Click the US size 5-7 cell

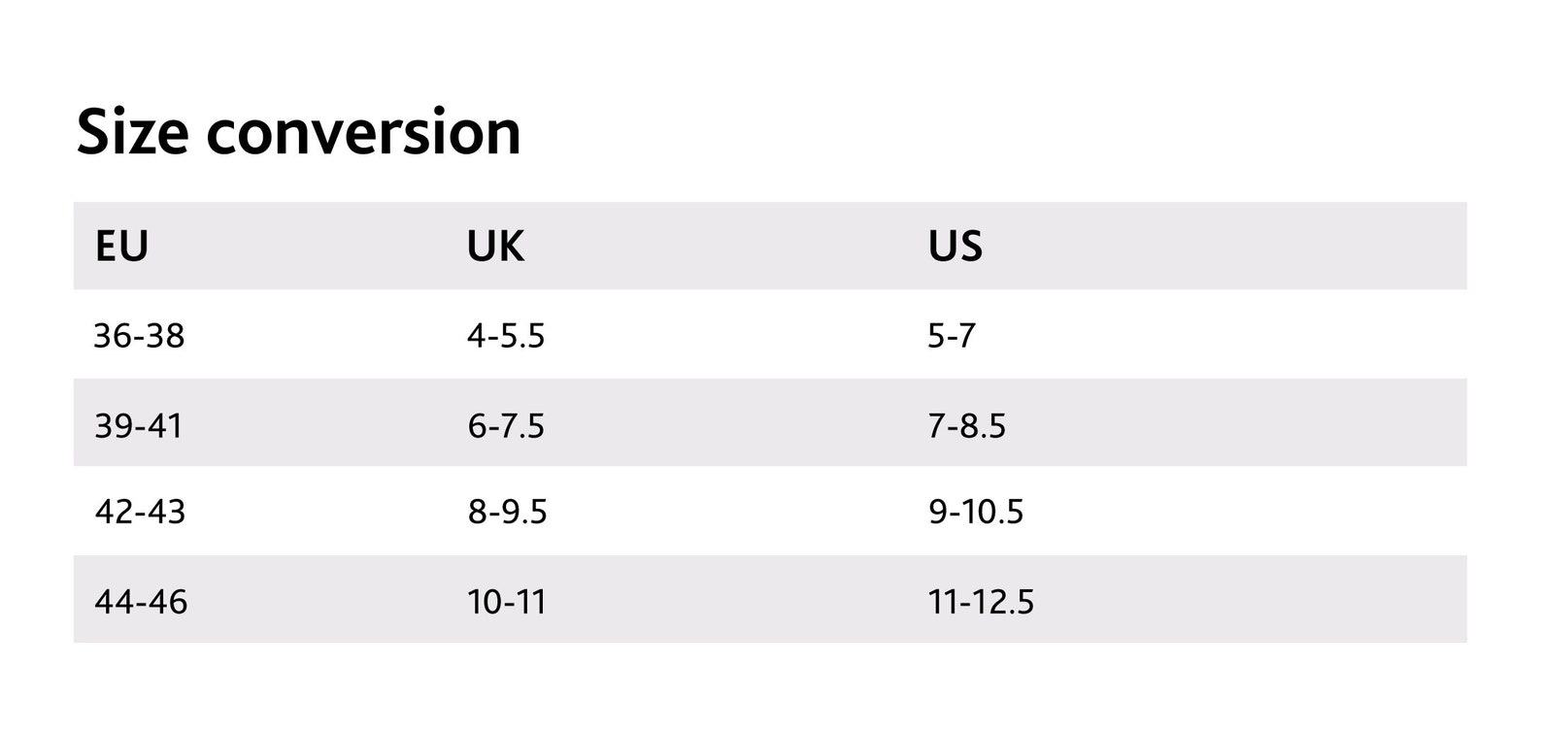pos(952,336)
